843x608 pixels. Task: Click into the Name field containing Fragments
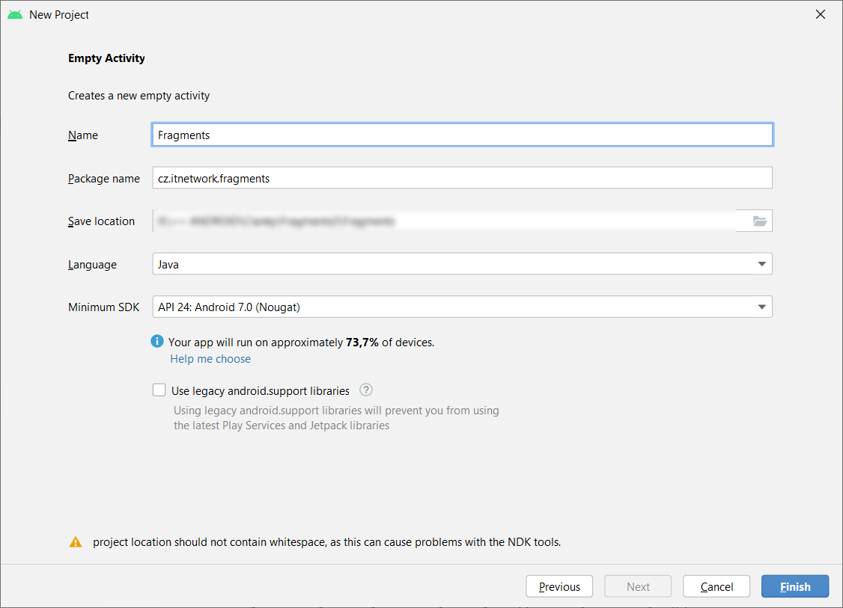462,135
